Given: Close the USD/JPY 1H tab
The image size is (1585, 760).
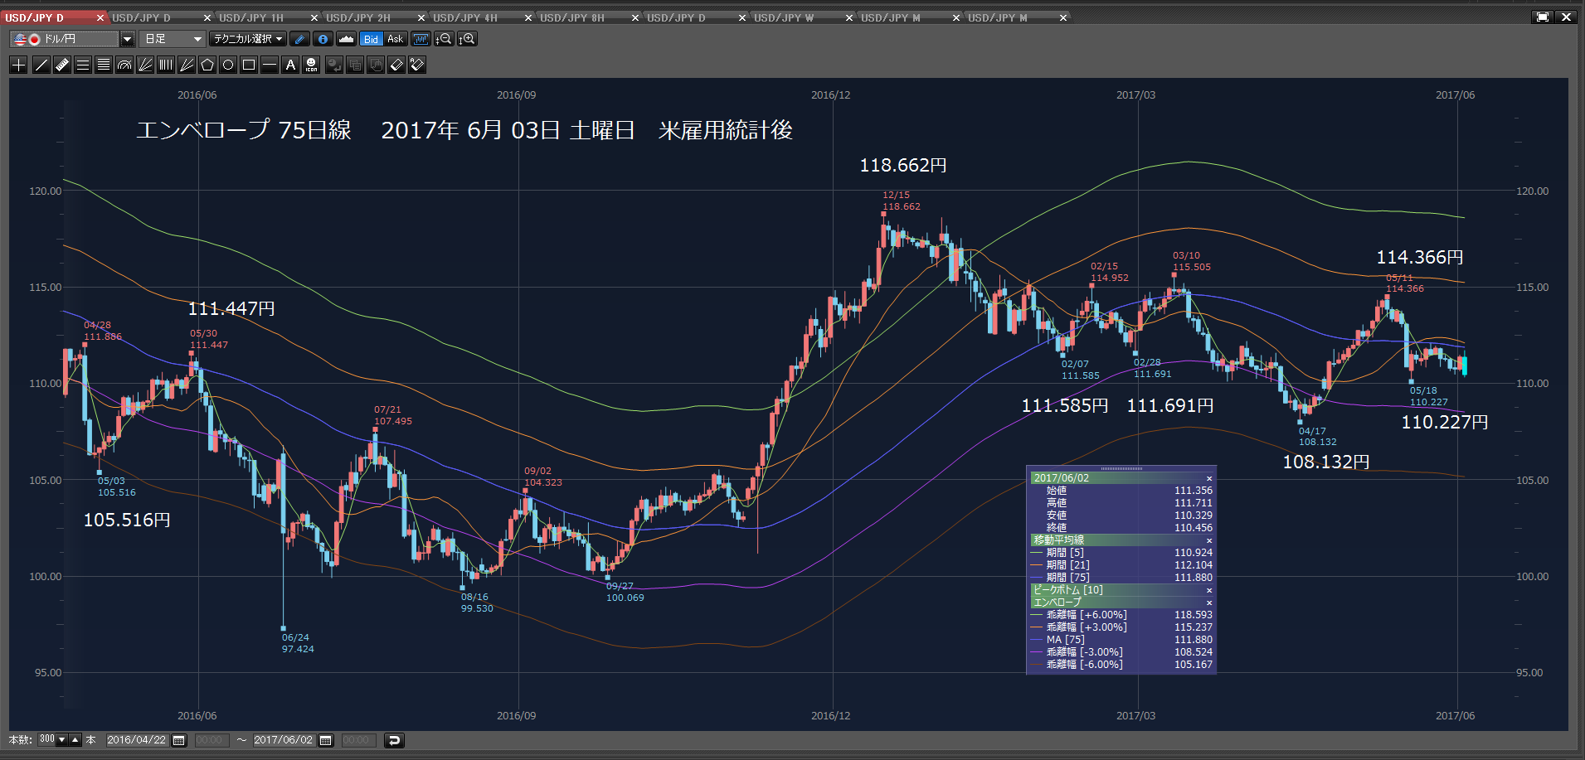Looking at the screenshot, I should (314, 17).
